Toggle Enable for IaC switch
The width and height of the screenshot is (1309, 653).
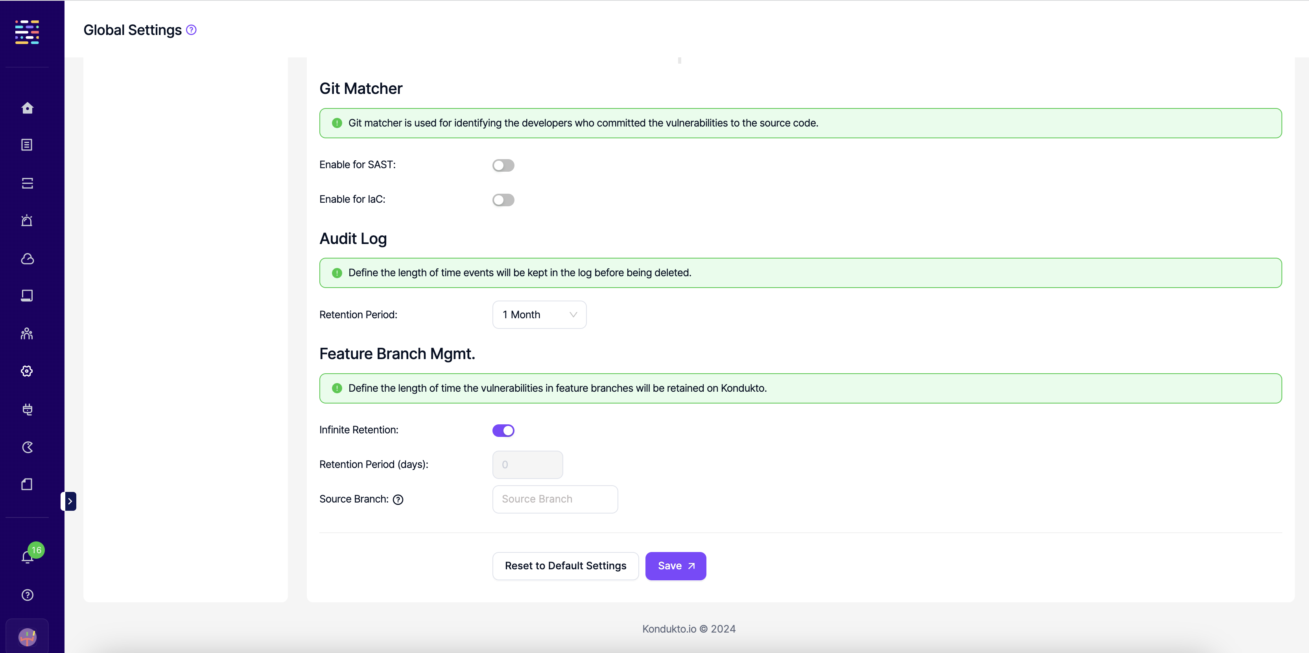(x=503, y=200)
